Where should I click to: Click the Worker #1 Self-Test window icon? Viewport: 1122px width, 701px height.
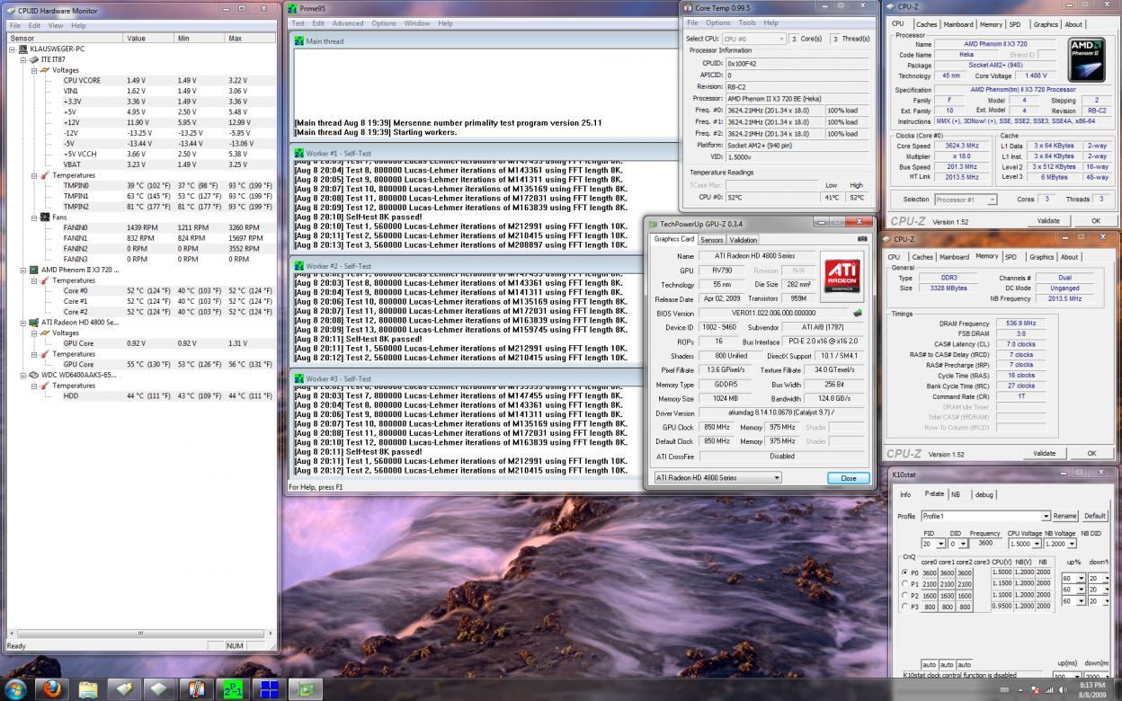pos(299,154)
